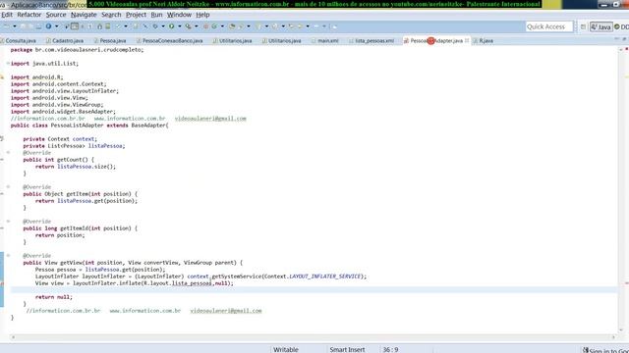Viewport: 629px width, 353px height.
Task: Click the override marker beside getCount method
Action: (2, 160)
